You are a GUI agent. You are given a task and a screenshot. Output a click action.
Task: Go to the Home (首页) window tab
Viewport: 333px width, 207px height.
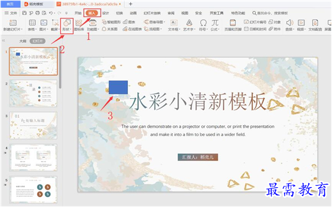tap(10, 4)
